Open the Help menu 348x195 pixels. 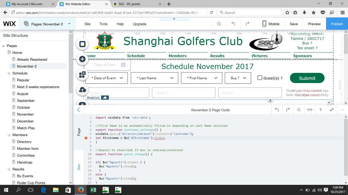[120, 24]
